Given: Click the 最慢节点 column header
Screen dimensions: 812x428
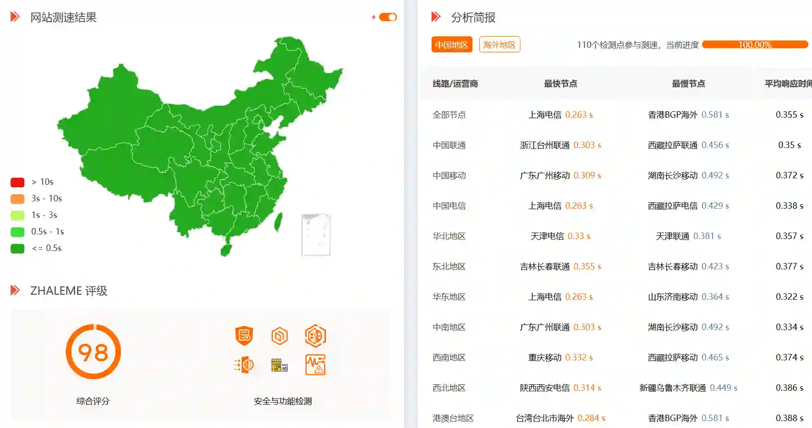Looking at the screenshot, I should (688, 84).
